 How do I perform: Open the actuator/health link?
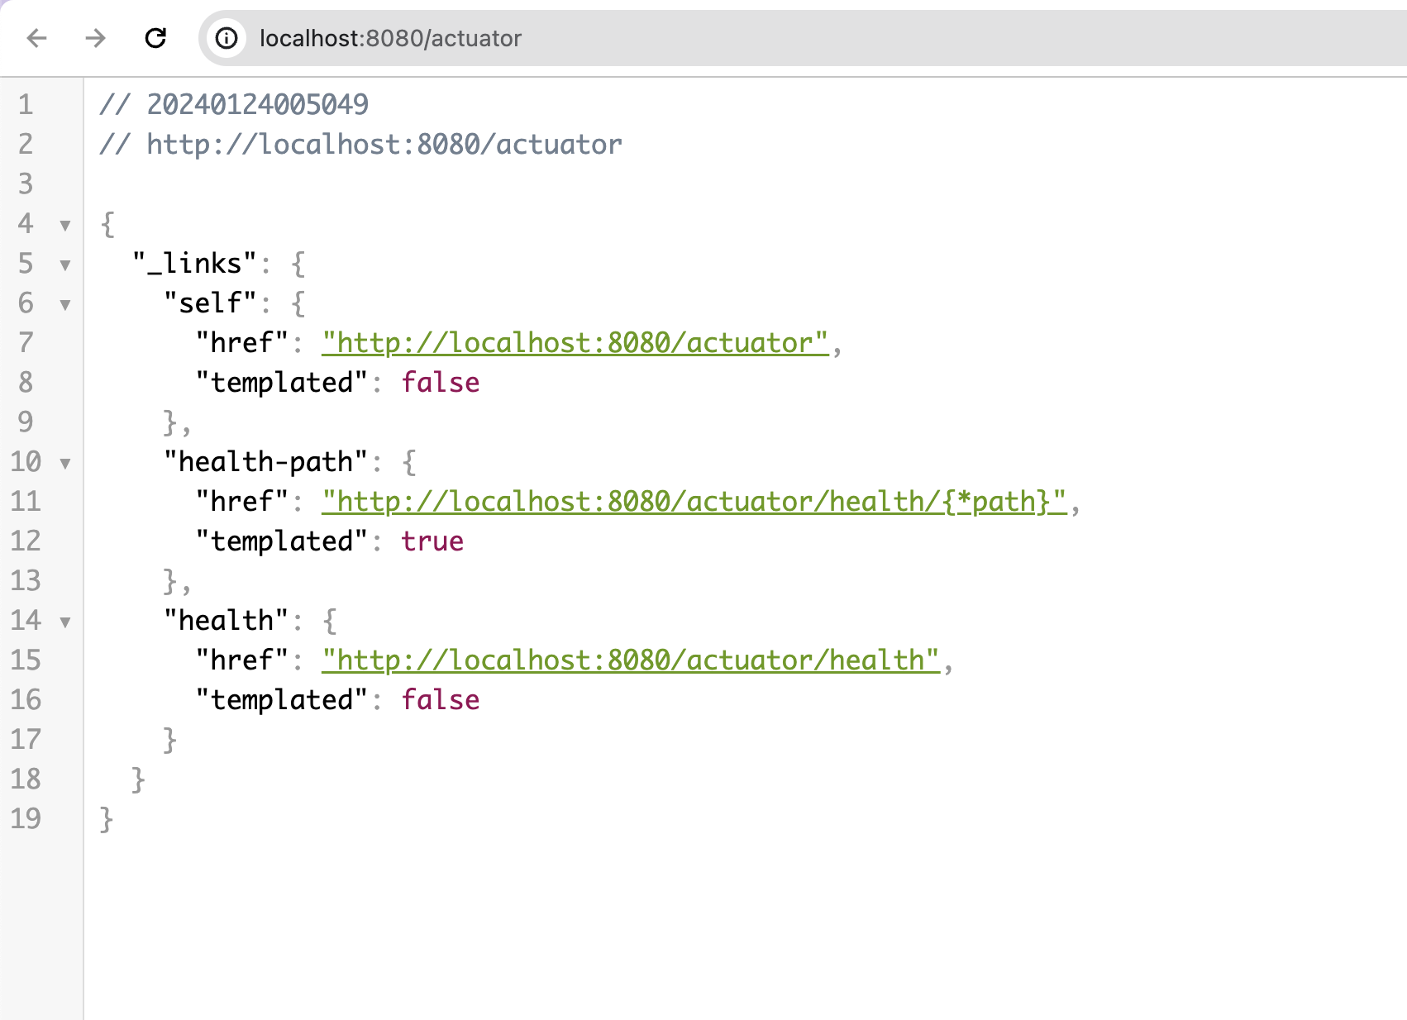630,660
